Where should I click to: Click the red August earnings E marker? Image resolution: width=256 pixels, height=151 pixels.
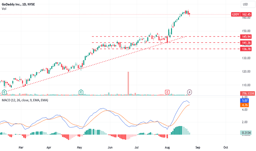click(x=167, y=92)
